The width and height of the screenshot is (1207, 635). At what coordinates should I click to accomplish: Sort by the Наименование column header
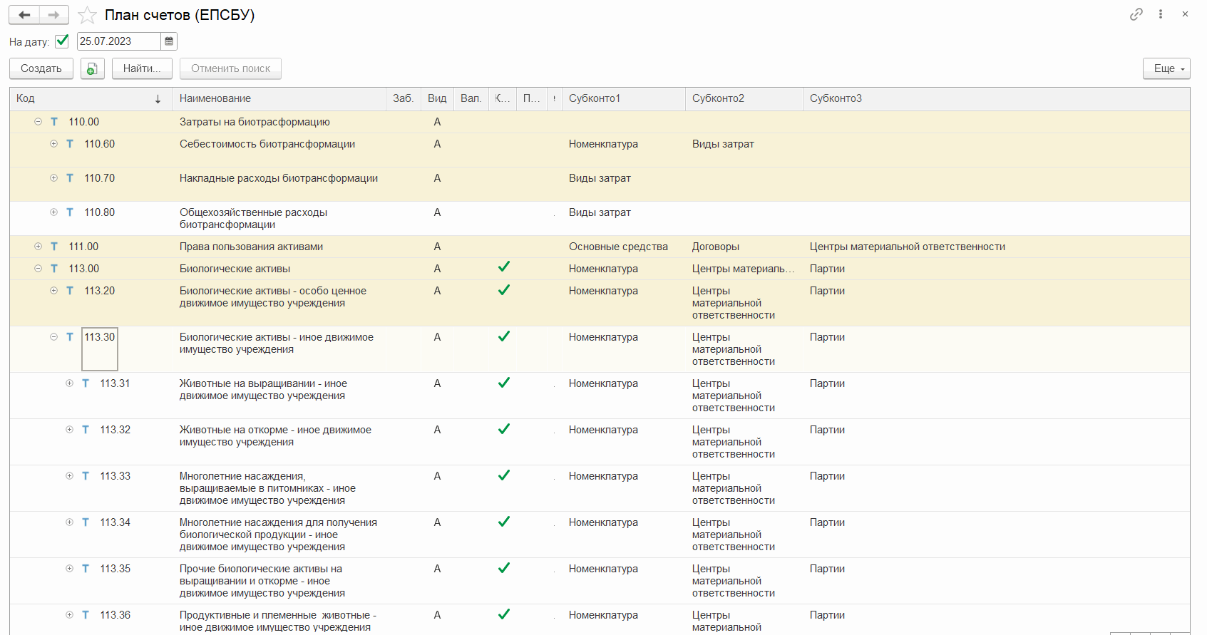tap(279, 99)
